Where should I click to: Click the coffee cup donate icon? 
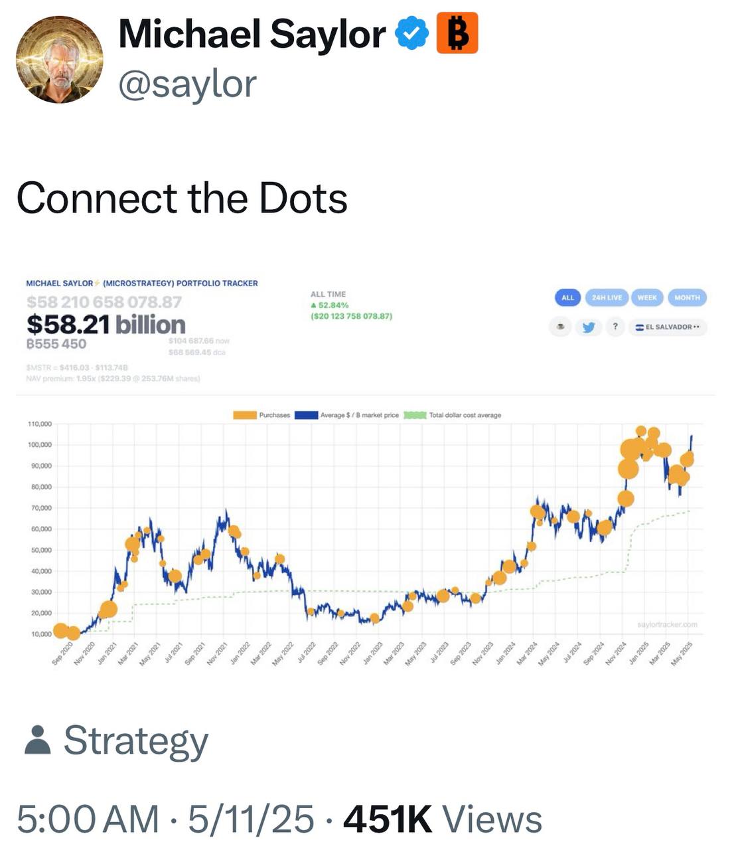pos(561,327)
